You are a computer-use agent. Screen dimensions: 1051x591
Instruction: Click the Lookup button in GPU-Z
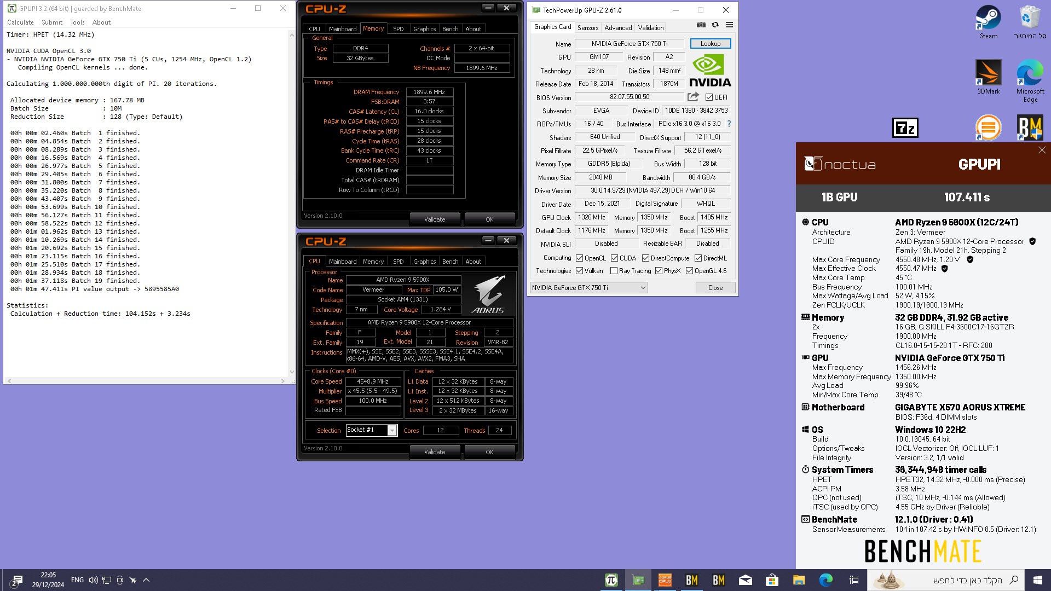(x=710, y=44)
